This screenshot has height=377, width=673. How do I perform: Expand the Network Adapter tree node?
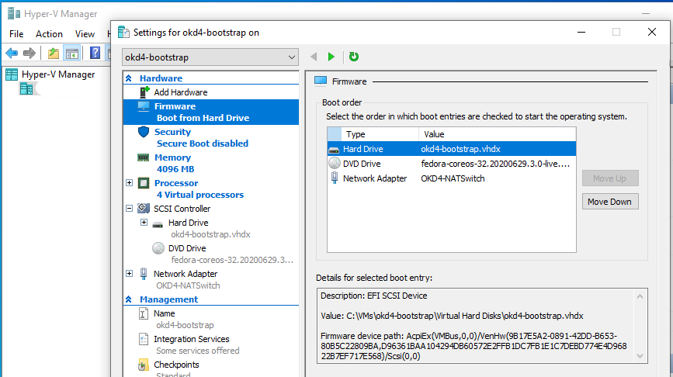pos(129,273)
